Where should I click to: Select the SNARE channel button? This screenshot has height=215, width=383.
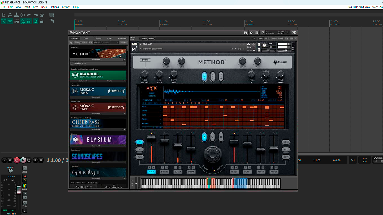pos(164,172)
